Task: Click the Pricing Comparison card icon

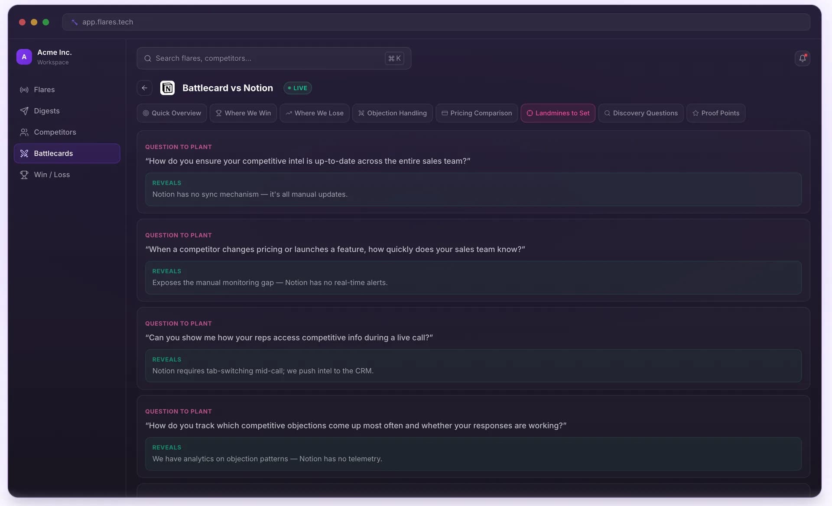Action: tap(445, 113)
